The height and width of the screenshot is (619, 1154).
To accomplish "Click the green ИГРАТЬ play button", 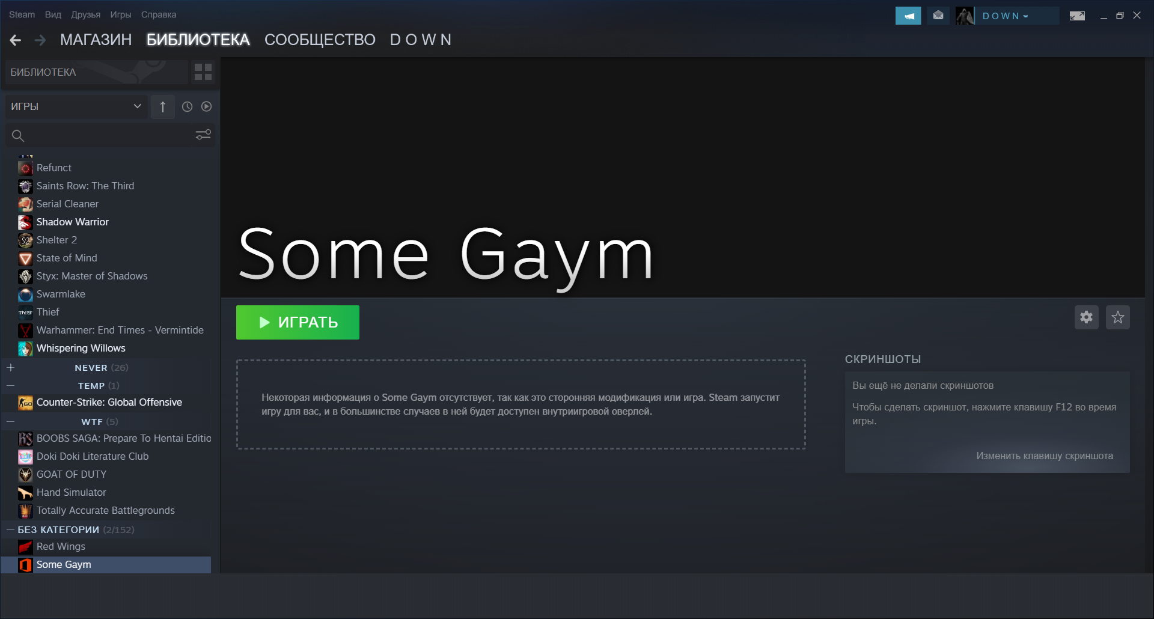I will coord(298,322).
